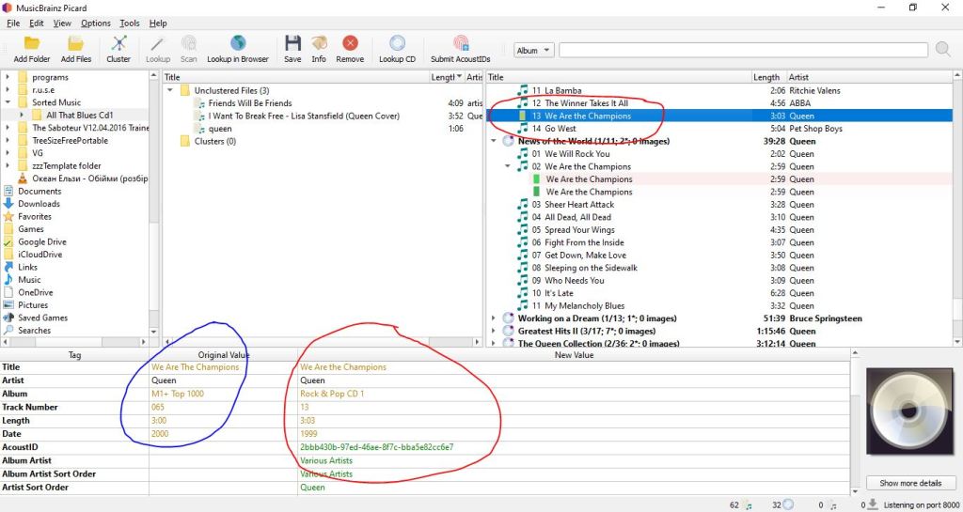Open Lookup in Browser
The width and height of the screenshot is (963, 512).
point(238,43)
